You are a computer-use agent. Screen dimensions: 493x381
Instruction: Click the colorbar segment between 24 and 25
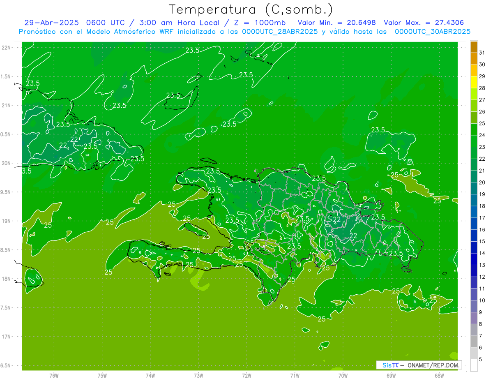click(x=474, y=129)
